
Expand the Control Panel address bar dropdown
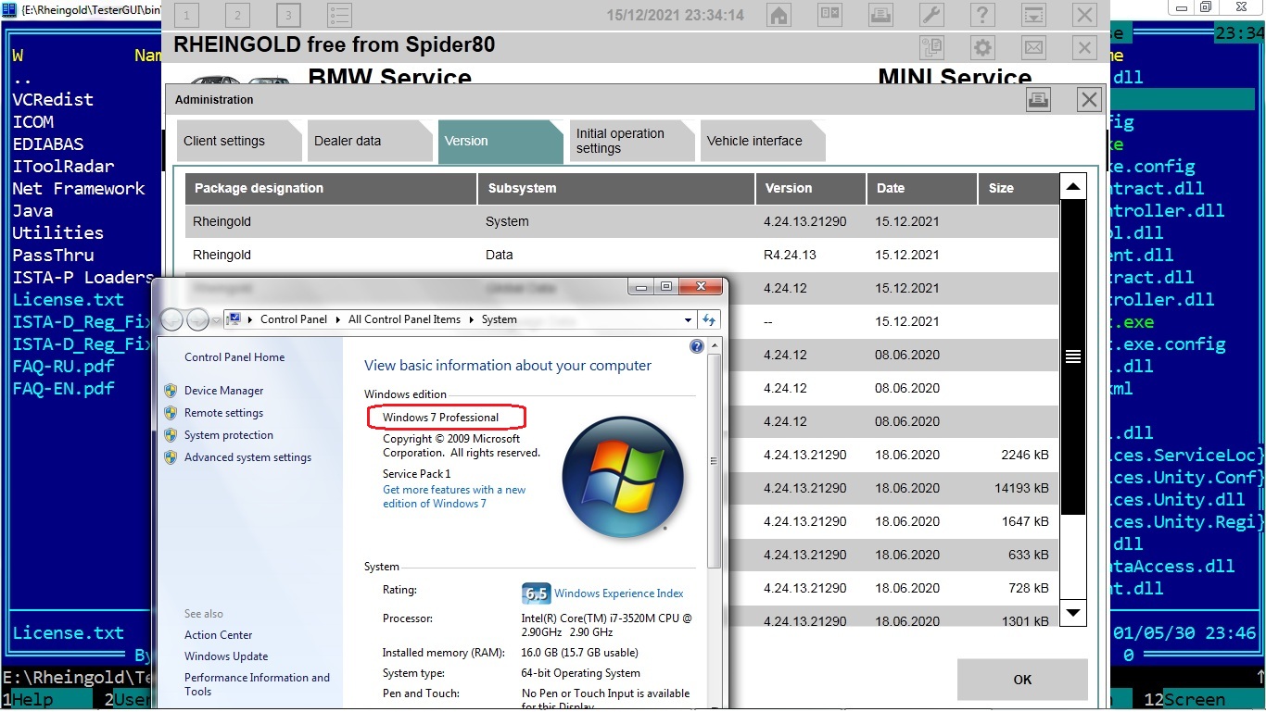[688, 320]
